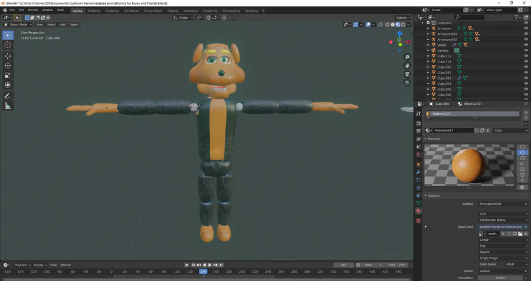Open the Render properties tab
The width and height of the screenshot is (531, 281).
[x=418, y=124]
